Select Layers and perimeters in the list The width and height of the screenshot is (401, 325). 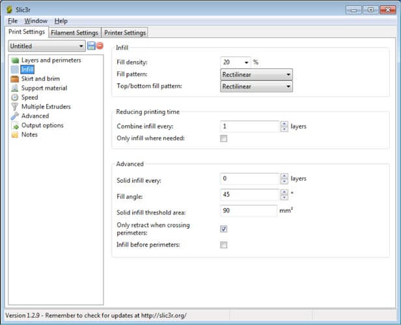click(51, 60)
